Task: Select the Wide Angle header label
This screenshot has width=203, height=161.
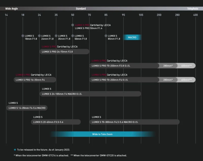Action: (11, 9)
